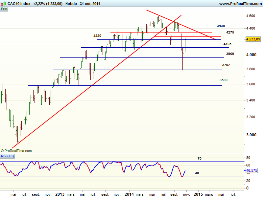
Task: Click the 4220 level annotation
Action: (97, 35)
